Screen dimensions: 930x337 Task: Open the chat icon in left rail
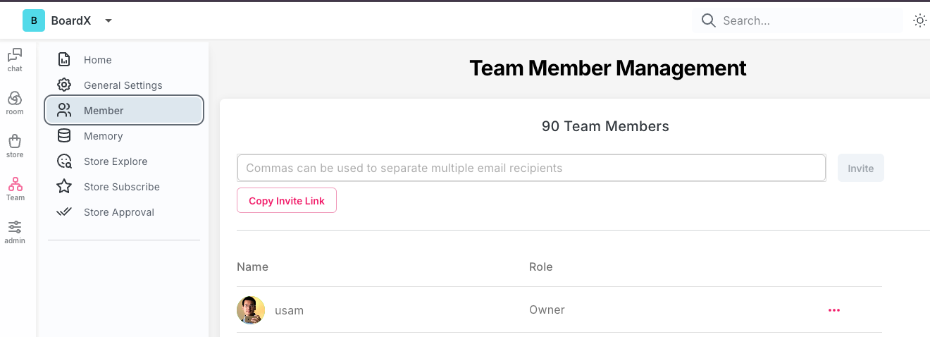(x=15, y=56)
